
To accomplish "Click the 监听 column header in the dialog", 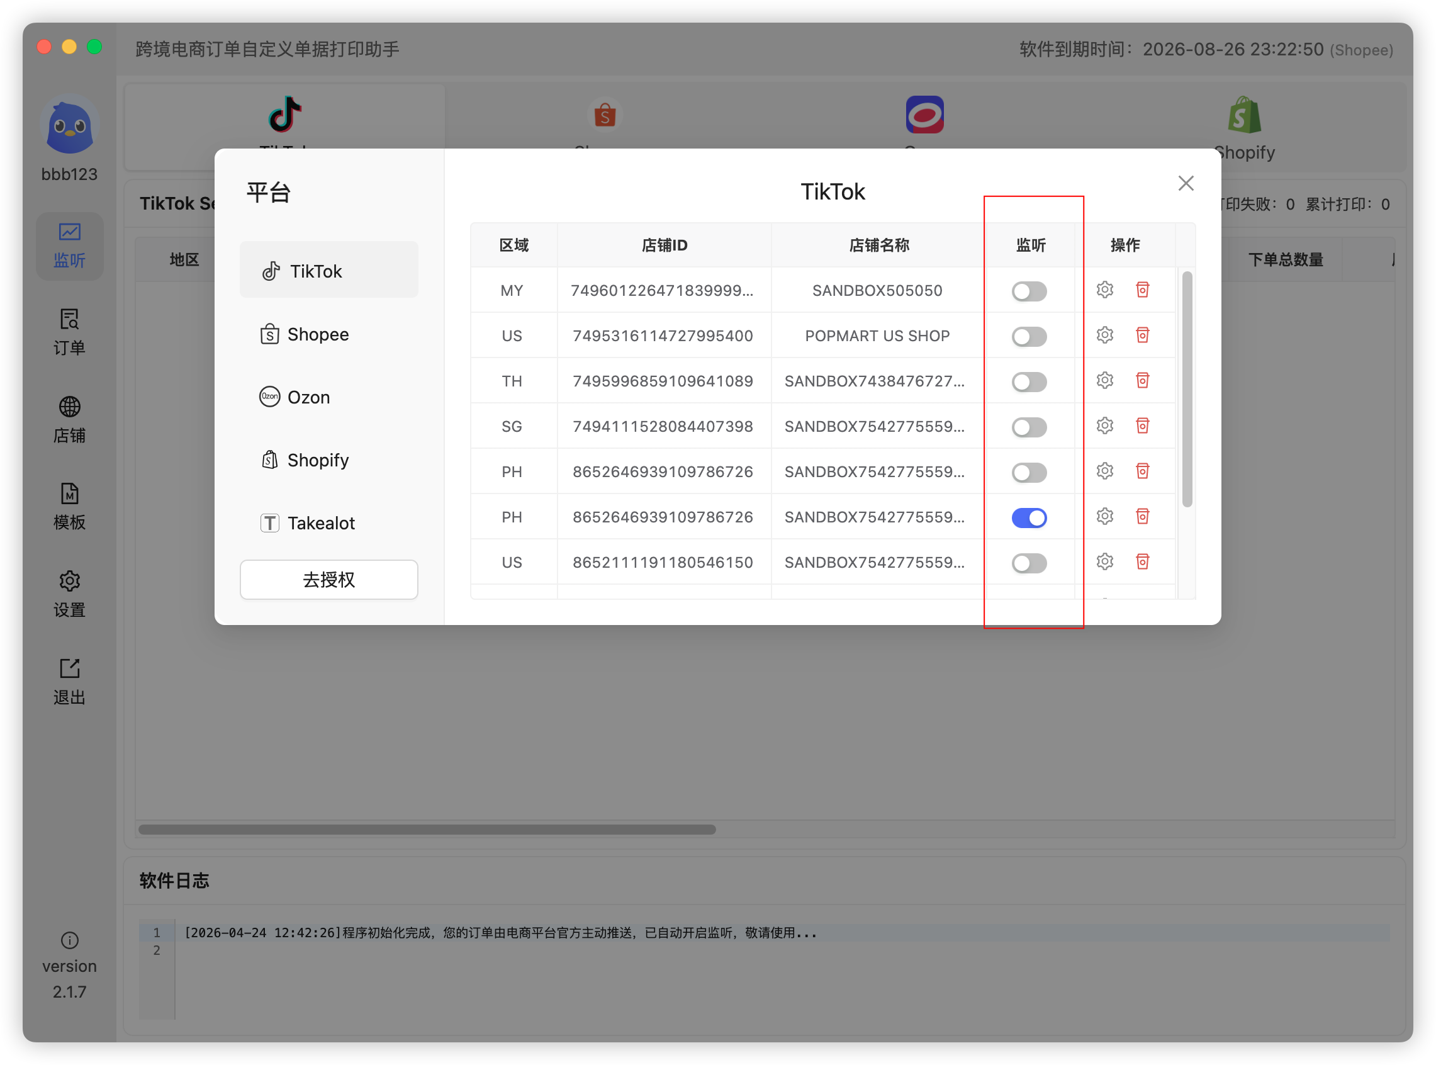I will coord(1030,245).
